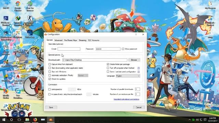Enable Turn off computer when finished
The image size is (219, 123).
pos(108,68)
